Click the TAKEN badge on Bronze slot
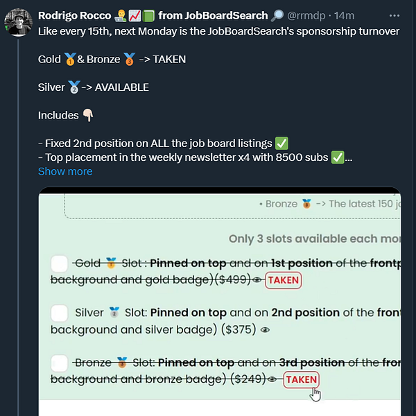Viewport: 416px width, 416px height. click(302, 380)
